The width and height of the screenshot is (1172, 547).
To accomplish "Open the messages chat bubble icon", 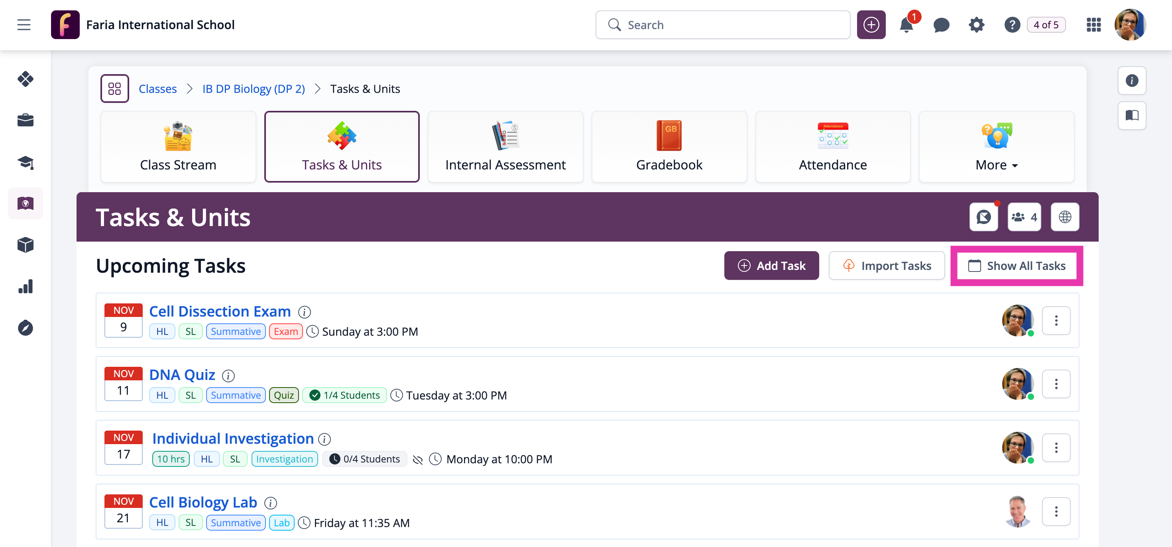I will pyautogui.click(x=941, y=25).
